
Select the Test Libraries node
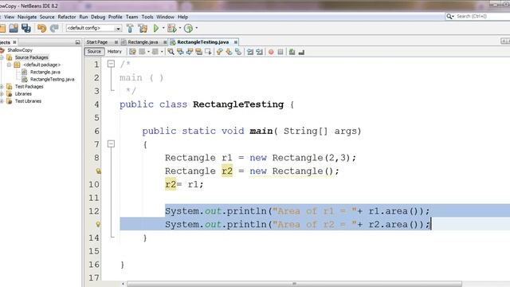(28, 101)
